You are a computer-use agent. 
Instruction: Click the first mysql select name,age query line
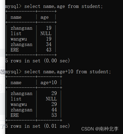point(54,7)
